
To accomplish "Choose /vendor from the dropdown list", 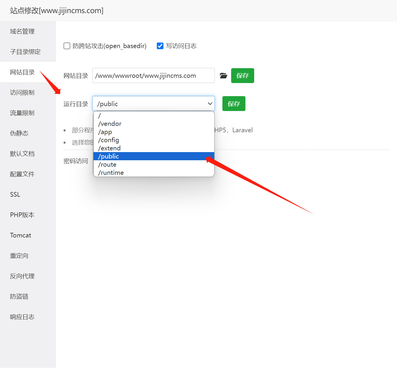I will tap(154, 124).
